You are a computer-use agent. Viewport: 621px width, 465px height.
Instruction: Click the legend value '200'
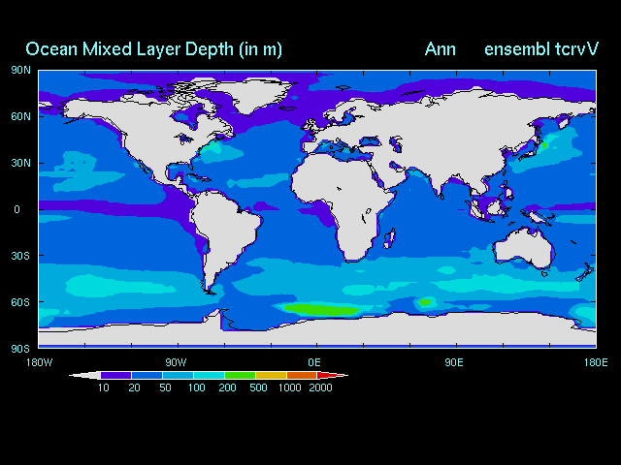tap(227, 387)
